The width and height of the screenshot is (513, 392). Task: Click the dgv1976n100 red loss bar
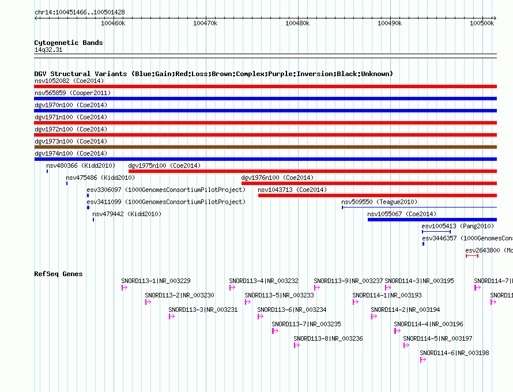pos(369,183)
